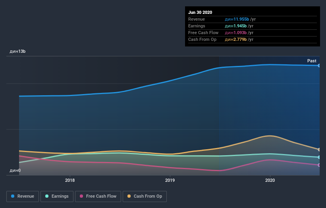
Task: Click the Free Cash Flow label in tooltip
Action: [x=203, y=33]
